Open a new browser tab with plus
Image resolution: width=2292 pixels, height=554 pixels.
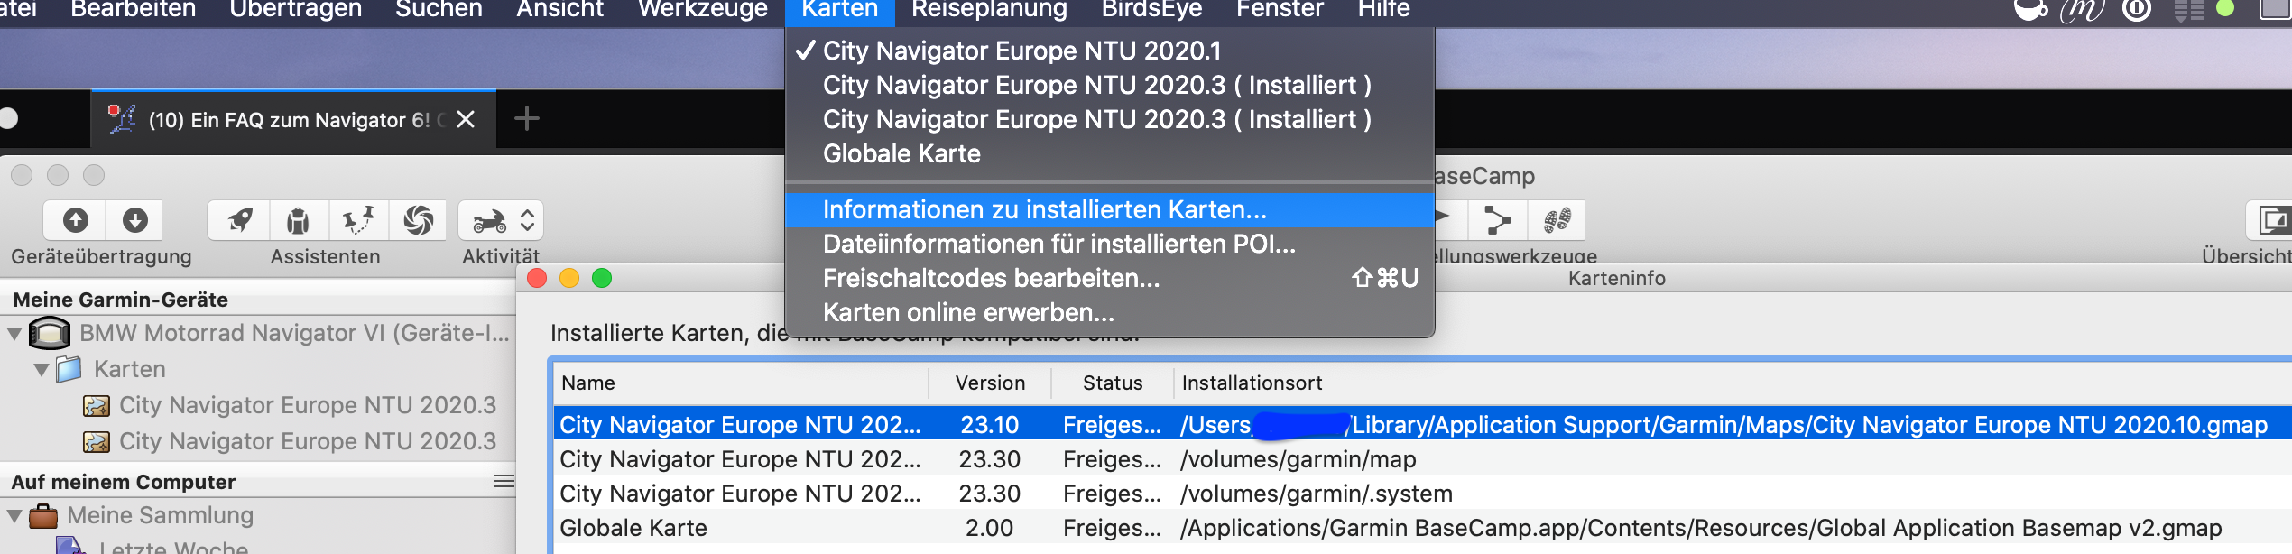[526, 119]
